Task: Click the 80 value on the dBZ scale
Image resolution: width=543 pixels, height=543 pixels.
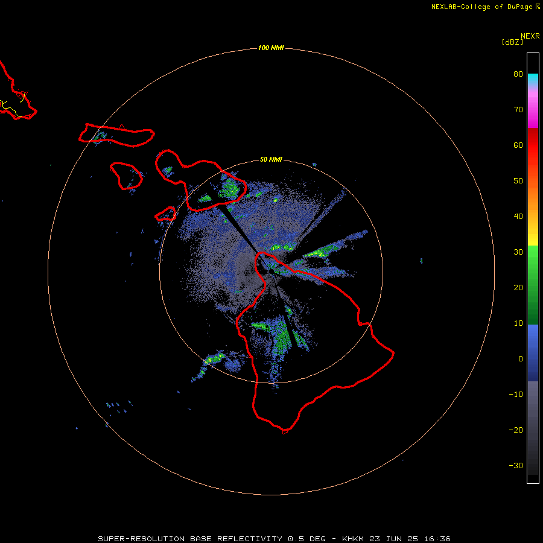Action: 518,74
